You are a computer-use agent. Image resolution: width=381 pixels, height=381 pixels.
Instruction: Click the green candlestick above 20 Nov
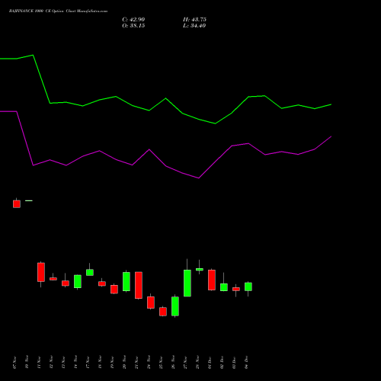[126, 281]
